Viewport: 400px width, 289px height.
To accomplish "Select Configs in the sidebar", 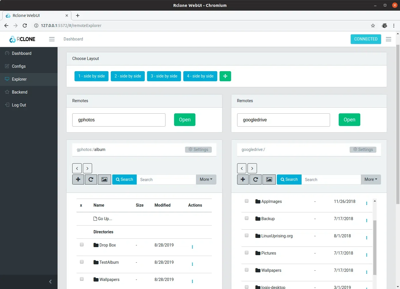I will (x=19, y=66).
